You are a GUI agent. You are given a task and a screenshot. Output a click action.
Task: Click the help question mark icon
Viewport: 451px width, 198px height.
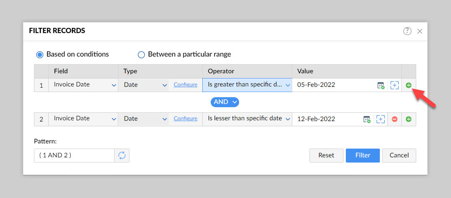pyautogui.click(x=407, y=31)
